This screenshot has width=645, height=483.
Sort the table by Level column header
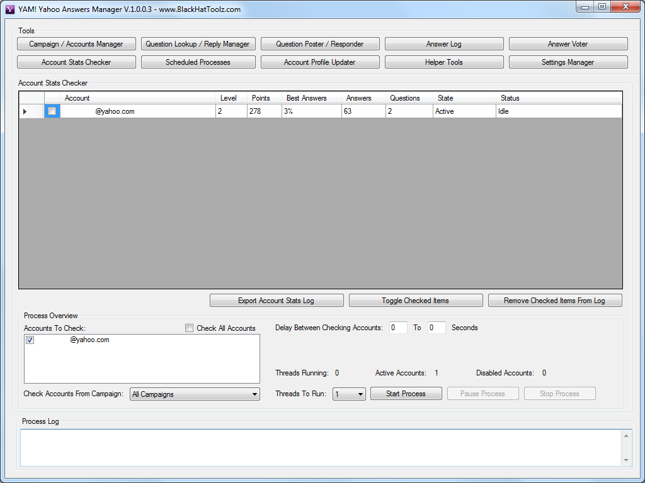click(x=231, y=97)
